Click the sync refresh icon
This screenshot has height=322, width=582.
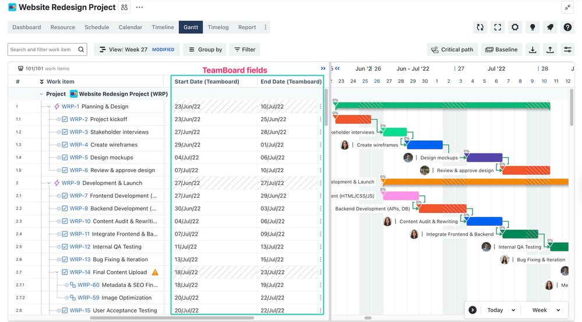480,27
